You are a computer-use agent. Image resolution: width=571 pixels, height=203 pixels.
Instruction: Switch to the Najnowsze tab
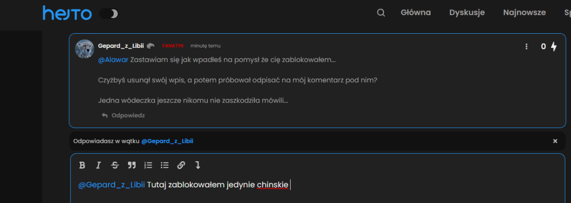(x=524, y=13)
